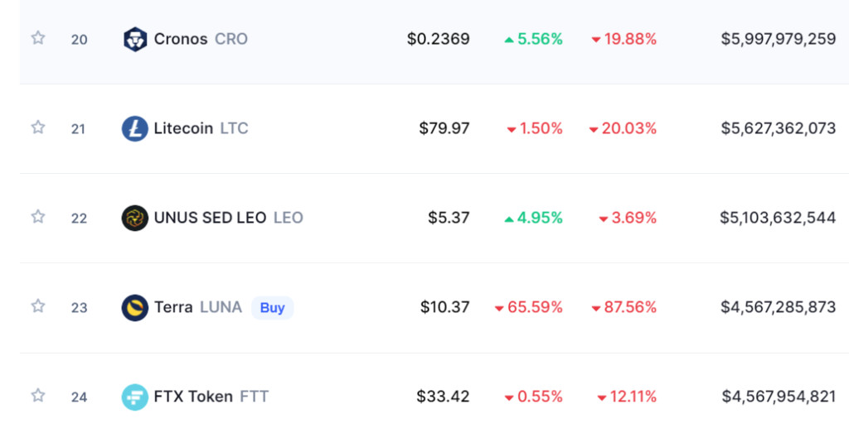Click the Cronos coin logo icon
Screen dimensions: 849x433
[134, 39]
